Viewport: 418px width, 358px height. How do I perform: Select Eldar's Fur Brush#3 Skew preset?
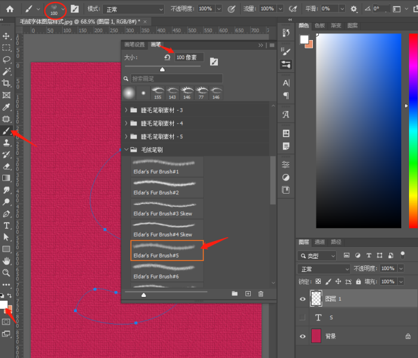(167, 209)
